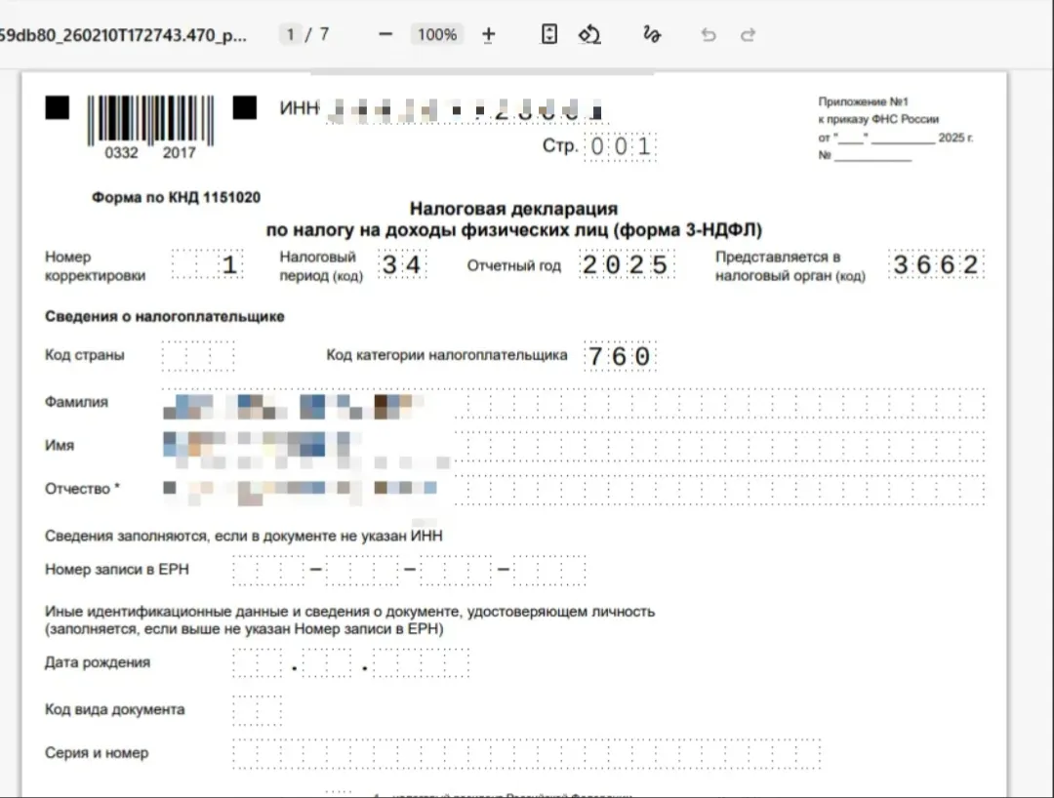Screen dimensions: 1054x798
Task: Click the 'Номер записи в ЕРН' cells
Action: click(x=409, y=571)
